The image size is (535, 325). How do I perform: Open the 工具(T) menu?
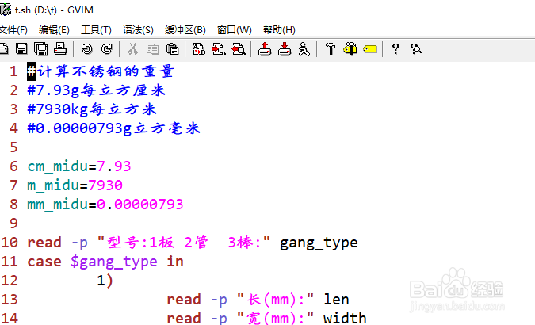point(96,30)
